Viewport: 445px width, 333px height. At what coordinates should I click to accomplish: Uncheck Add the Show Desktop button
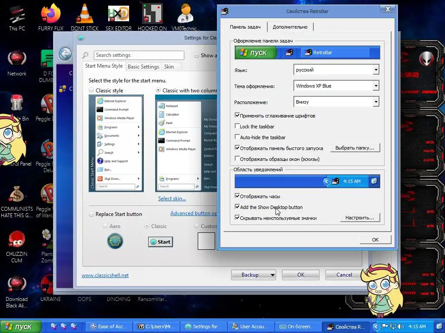(237, 207)
